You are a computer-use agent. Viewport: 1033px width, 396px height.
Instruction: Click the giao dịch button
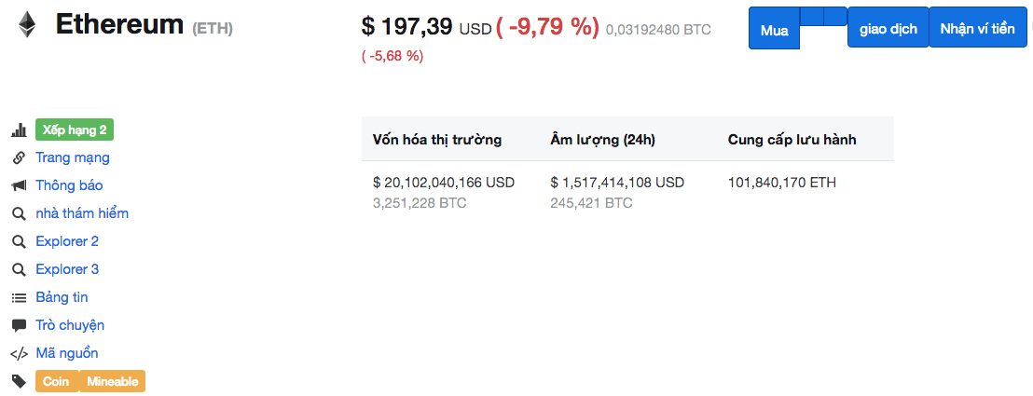point(888,29)
